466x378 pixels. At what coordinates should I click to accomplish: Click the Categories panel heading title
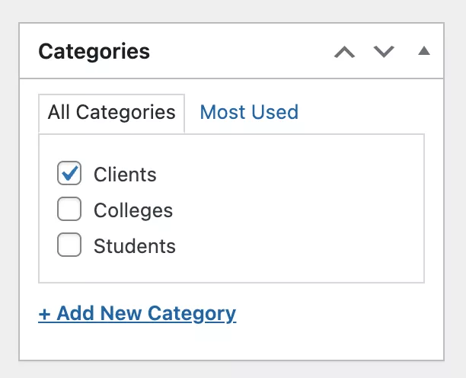(x=94, y=52)
